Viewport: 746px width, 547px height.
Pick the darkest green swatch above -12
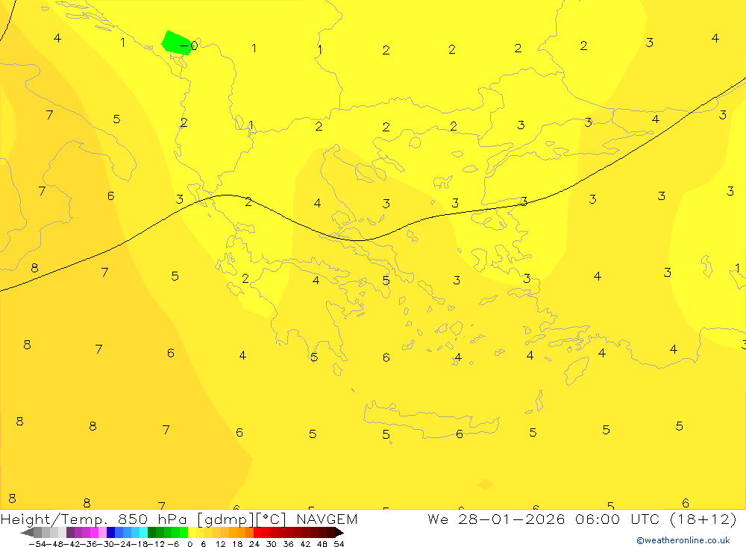pos(151,533)
